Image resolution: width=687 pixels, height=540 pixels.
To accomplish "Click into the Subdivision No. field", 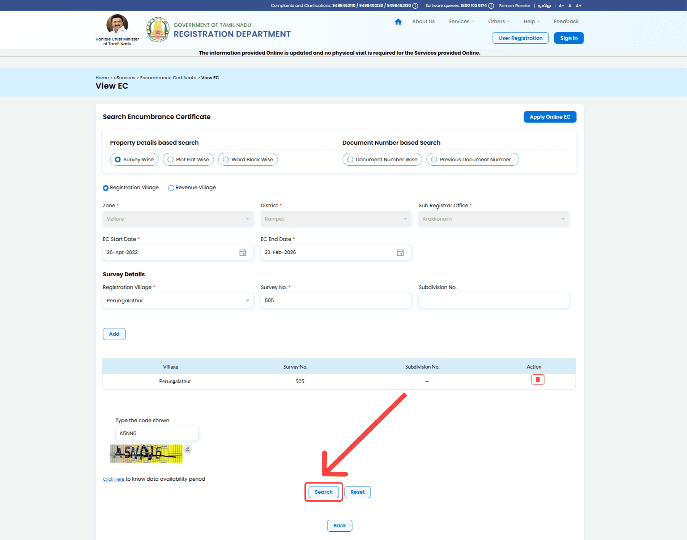I will 494,301.
